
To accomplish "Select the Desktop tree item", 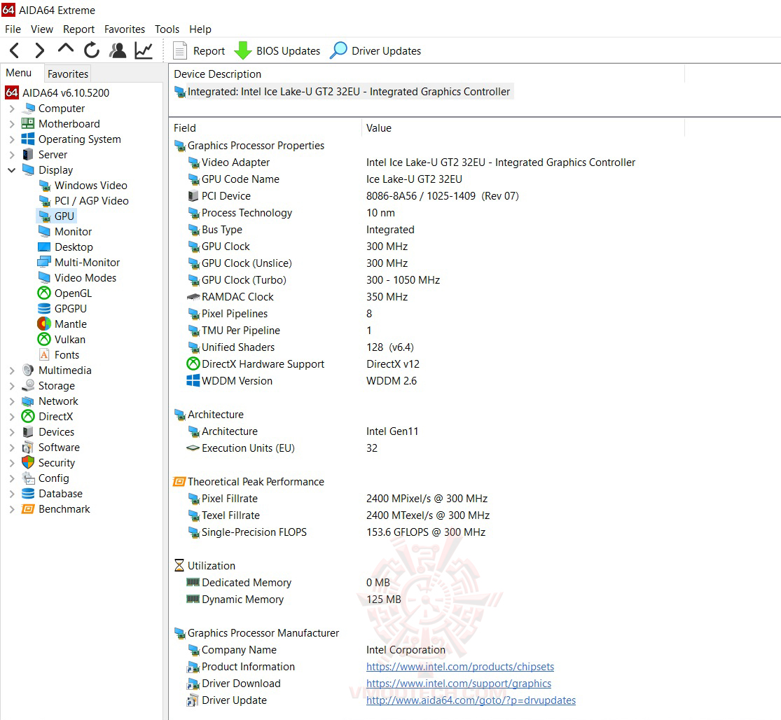I will pos(74,247).
